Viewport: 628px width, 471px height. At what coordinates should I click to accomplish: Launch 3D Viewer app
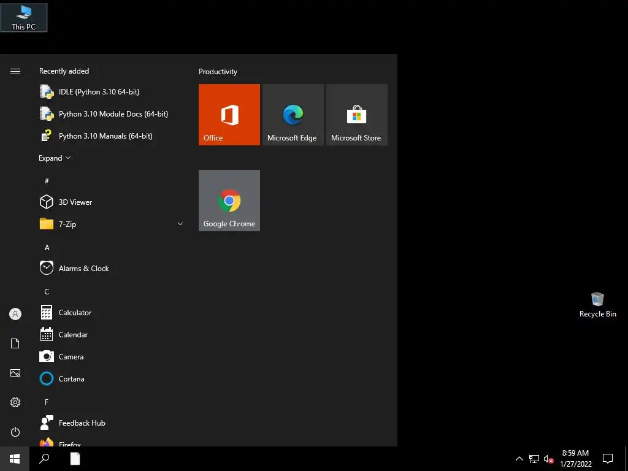112,202
